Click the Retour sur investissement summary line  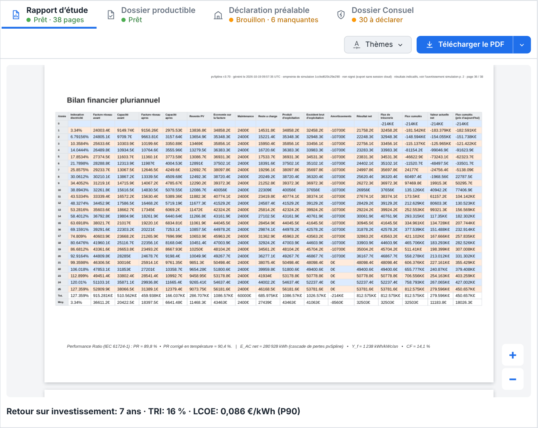pos(153,411)
